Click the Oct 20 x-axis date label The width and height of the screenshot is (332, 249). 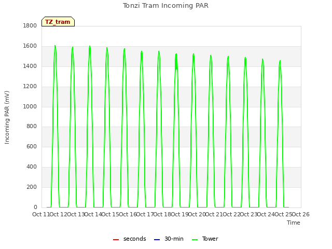(197, 214)
